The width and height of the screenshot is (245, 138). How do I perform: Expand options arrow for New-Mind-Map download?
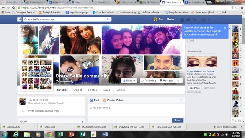[185, 127]
